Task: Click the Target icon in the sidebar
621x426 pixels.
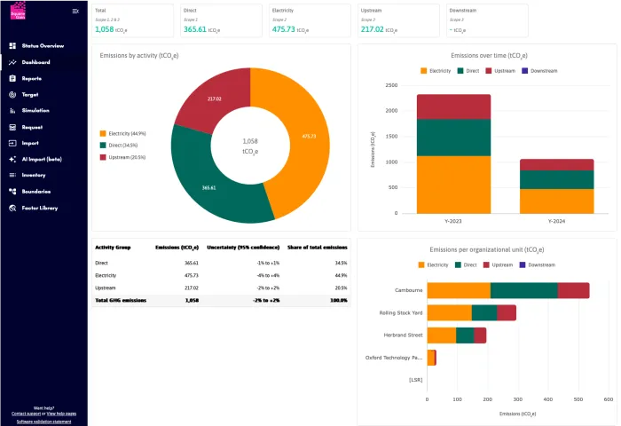Action: coord(12,95)
